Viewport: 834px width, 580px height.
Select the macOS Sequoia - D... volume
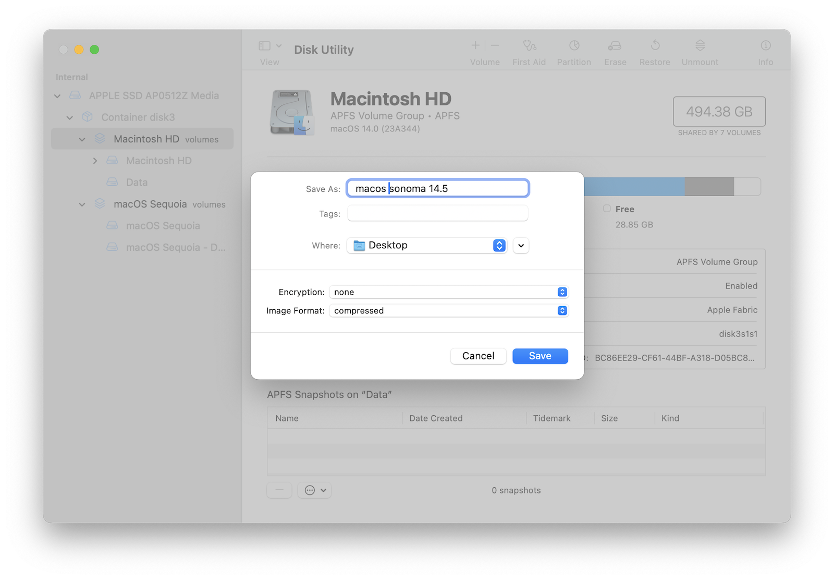pyautogui.click(x=142, y=247)
